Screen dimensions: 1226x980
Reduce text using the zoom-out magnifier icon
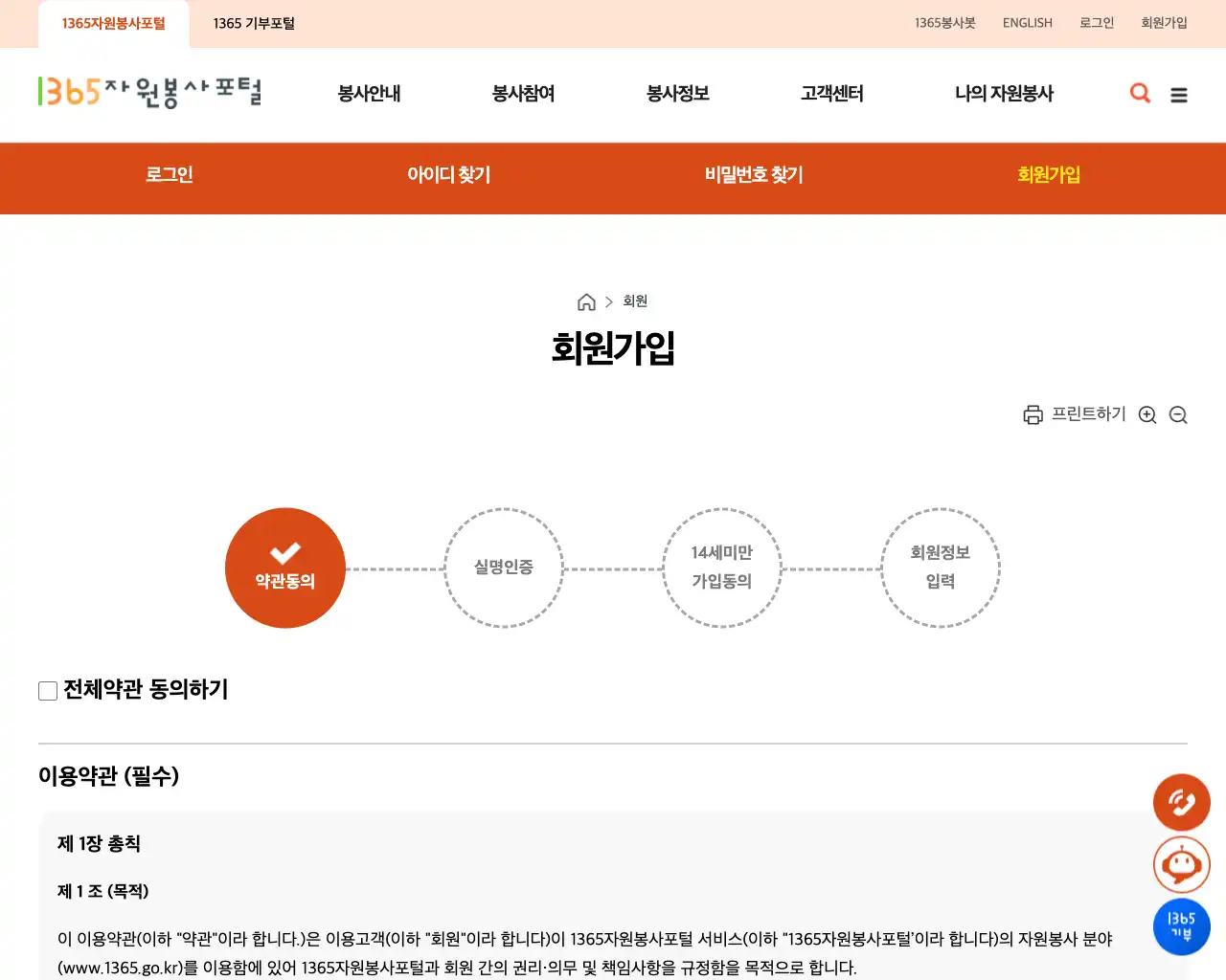click(1178, 414)
